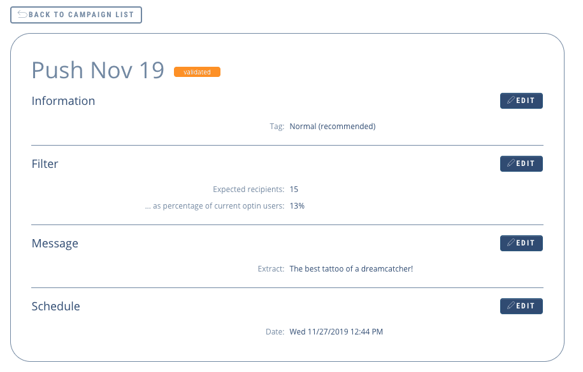Image resolution: width=583 pixels, height=372 pixels.
Task: Click the pencil icon in the Message section
Action: pyautogui.click(x=511, y=243)
